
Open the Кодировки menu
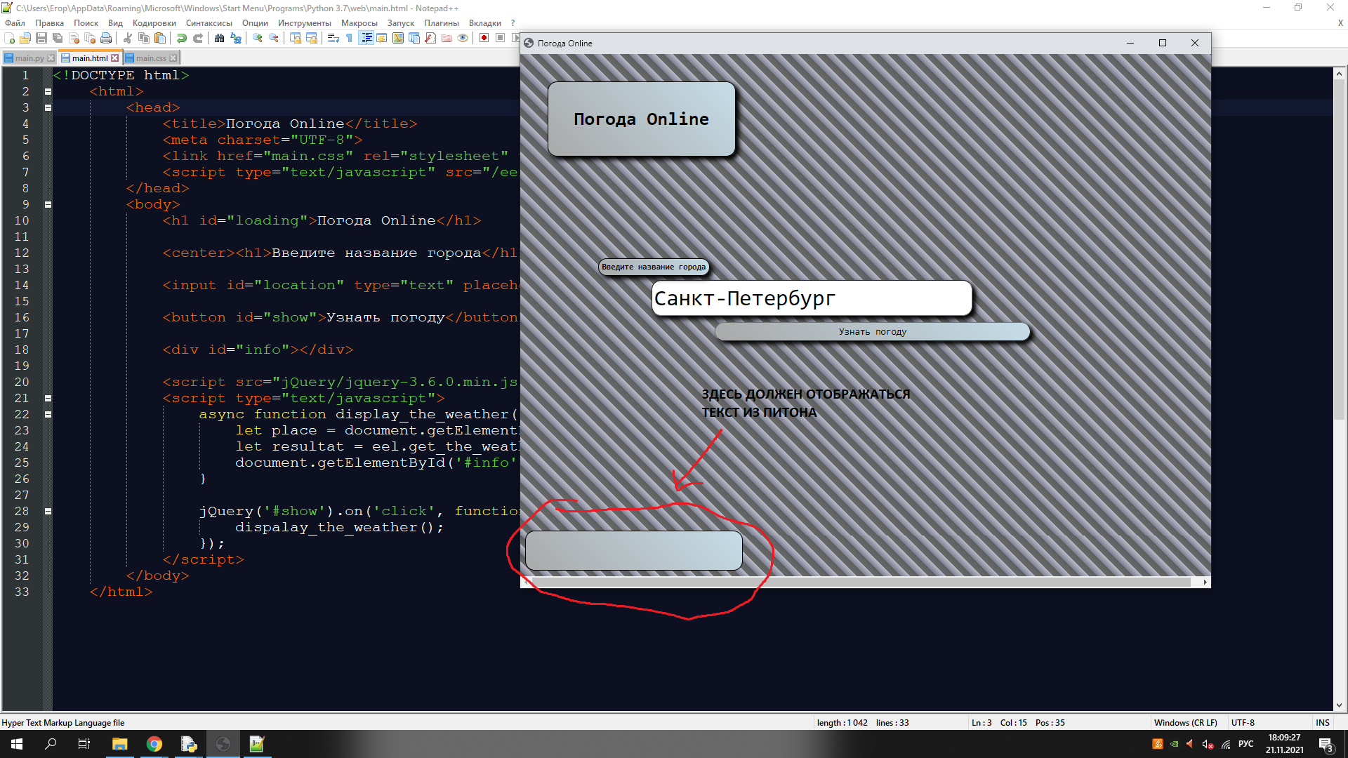[x=154, y=23]
